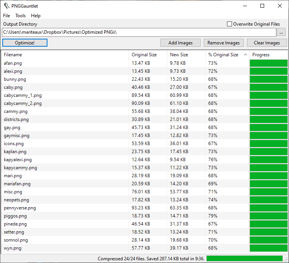The width and height of the screenshot is (289, 263).
Task: Sort by the Original Size column header
Action: 144,55
